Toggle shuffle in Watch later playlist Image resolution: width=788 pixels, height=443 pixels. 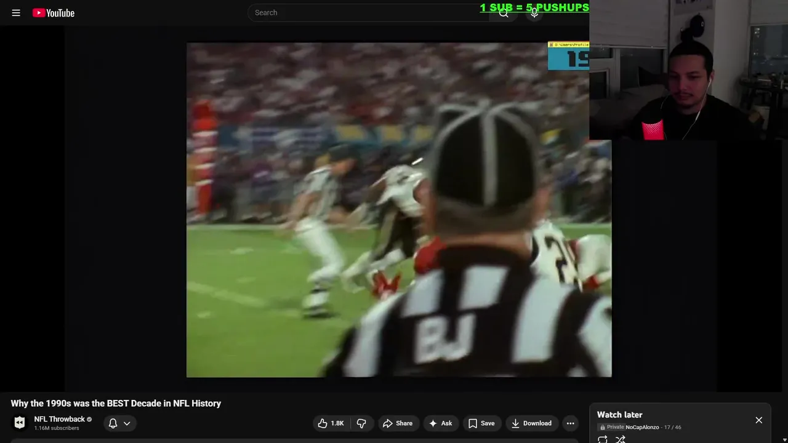(x=621, y=439)
